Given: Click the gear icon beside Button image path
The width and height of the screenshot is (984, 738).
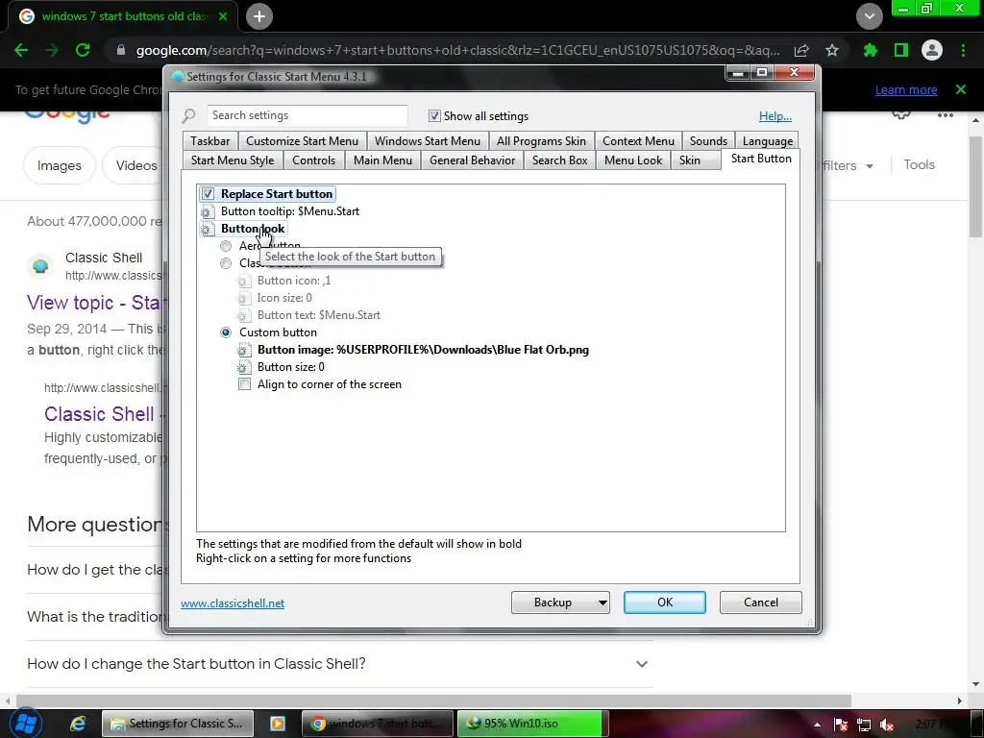Looking at the screenshot, I should (243, 351).
